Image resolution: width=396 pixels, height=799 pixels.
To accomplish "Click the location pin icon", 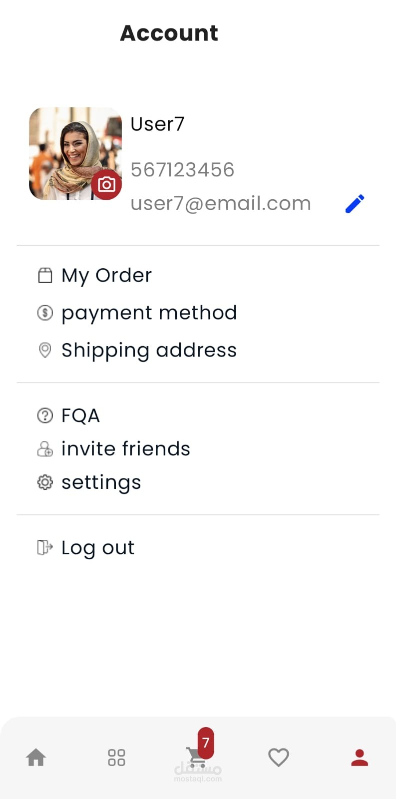I will (x=45, y=350).
